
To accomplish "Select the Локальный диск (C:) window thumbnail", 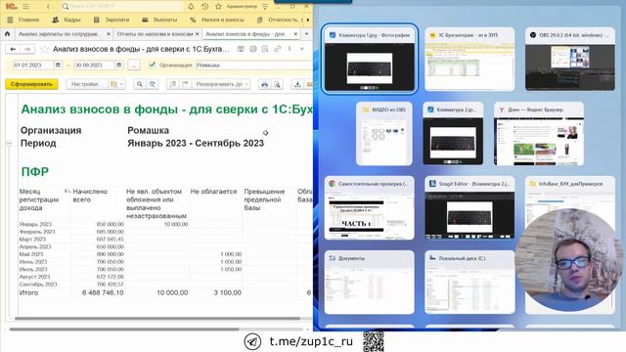I will pos(469,283).
